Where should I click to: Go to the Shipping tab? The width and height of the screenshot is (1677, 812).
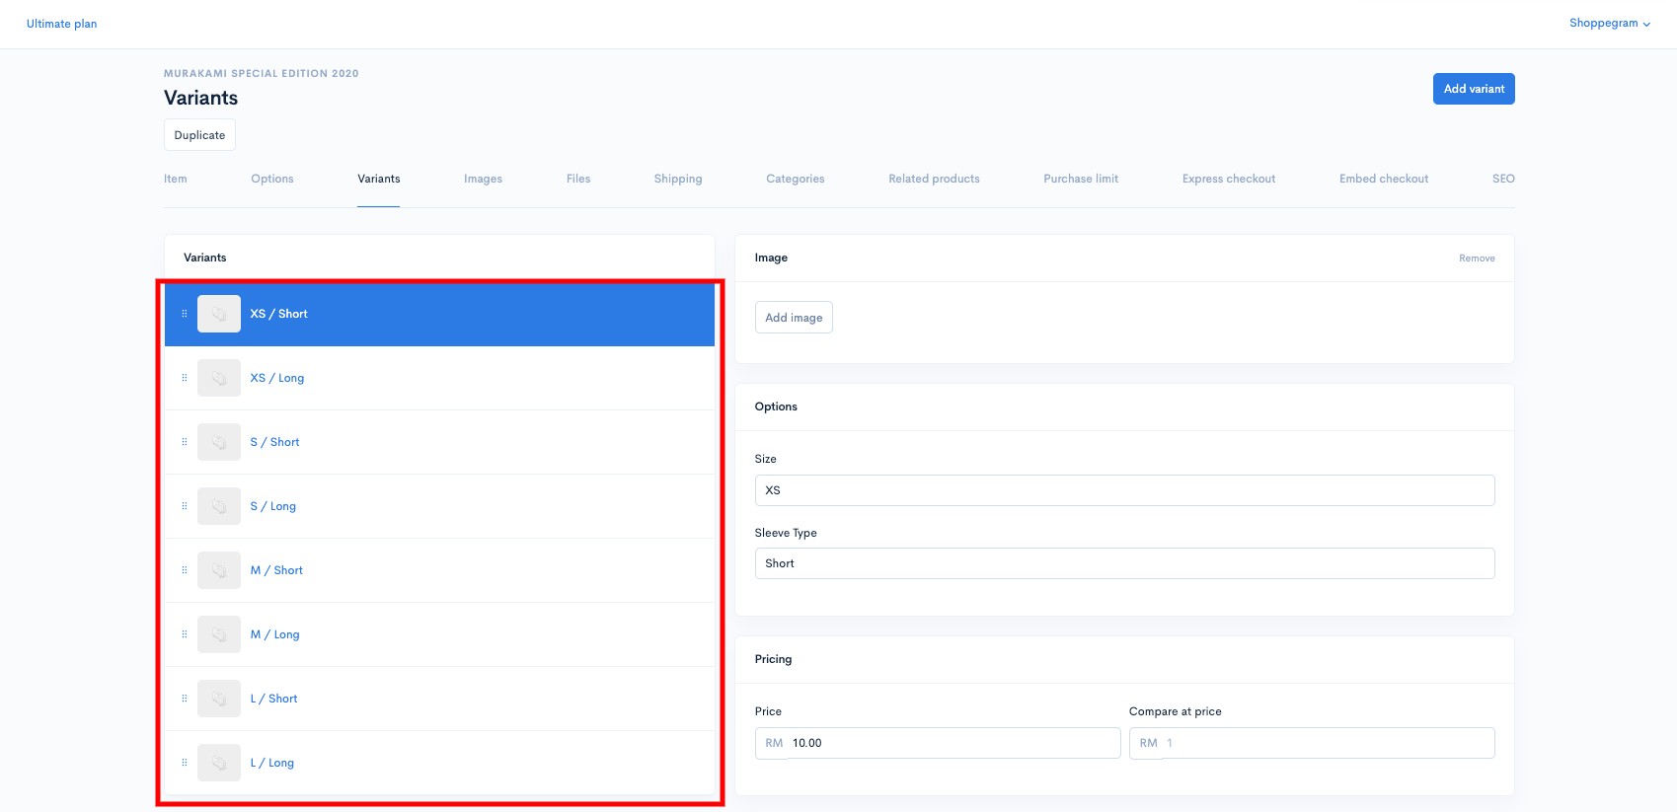[678, 179]
